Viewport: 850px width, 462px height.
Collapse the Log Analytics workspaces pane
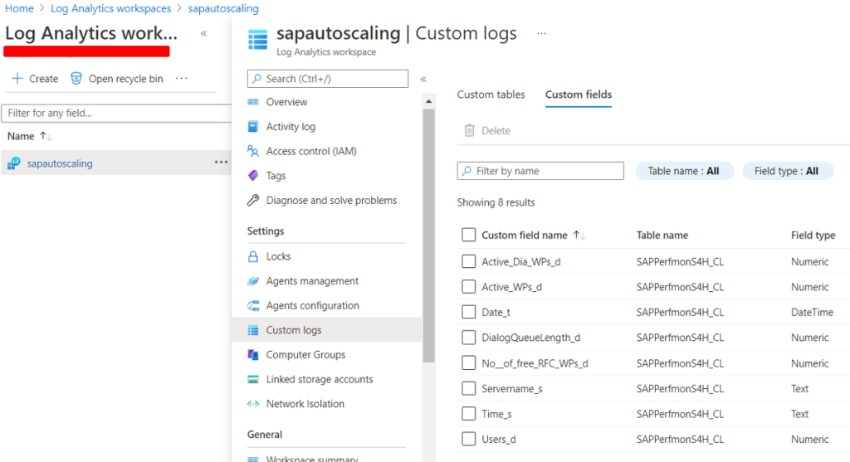(x=204, y=33)
